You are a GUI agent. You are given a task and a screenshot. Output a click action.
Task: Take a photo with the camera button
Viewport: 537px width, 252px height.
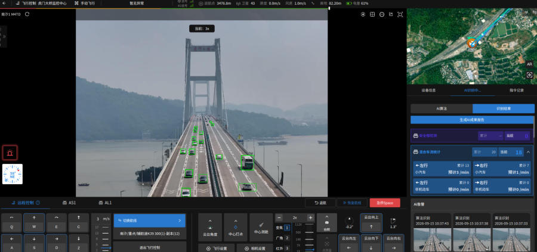[327, 223]
